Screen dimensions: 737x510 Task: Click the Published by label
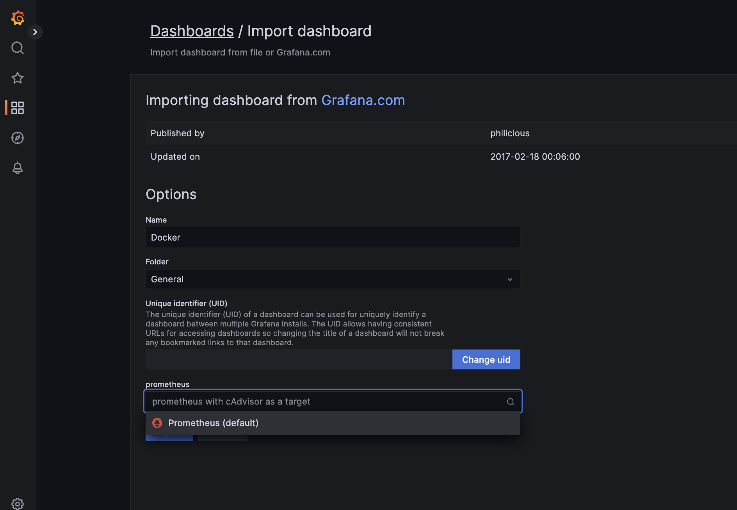[178, 133]
